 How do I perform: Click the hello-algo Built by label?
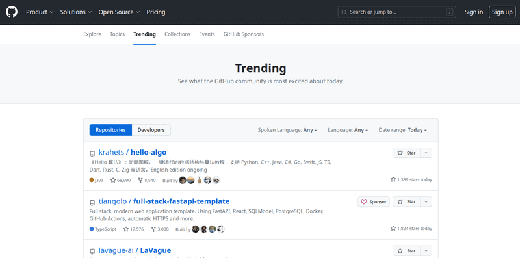(x=170, y=181)
